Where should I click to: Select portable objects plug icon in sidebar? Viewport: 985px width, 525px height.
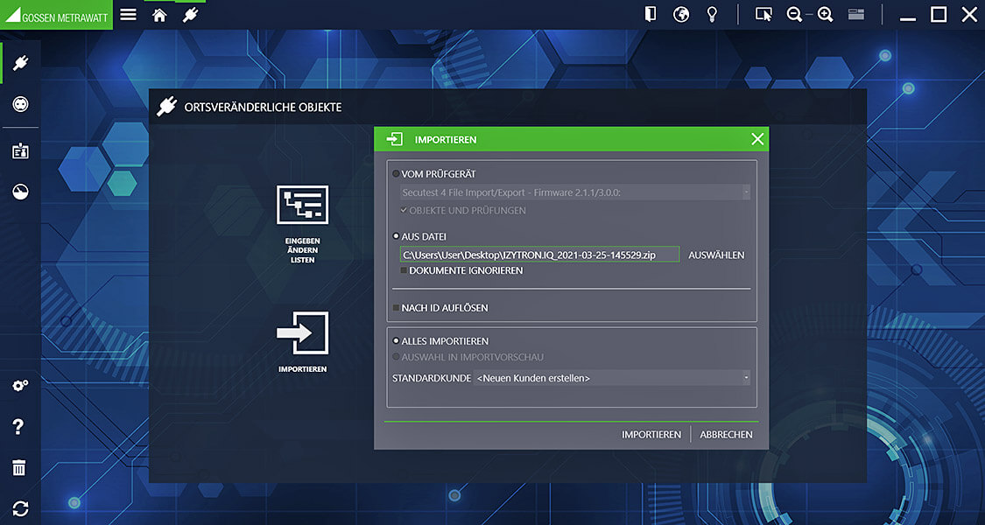coord(20,63)
